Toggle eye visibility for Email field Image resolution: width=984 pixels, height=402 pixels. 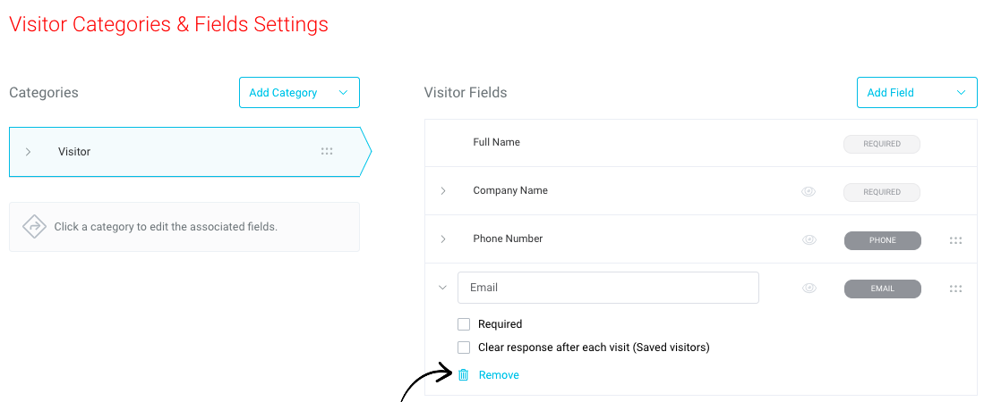(x=809, y=288)
